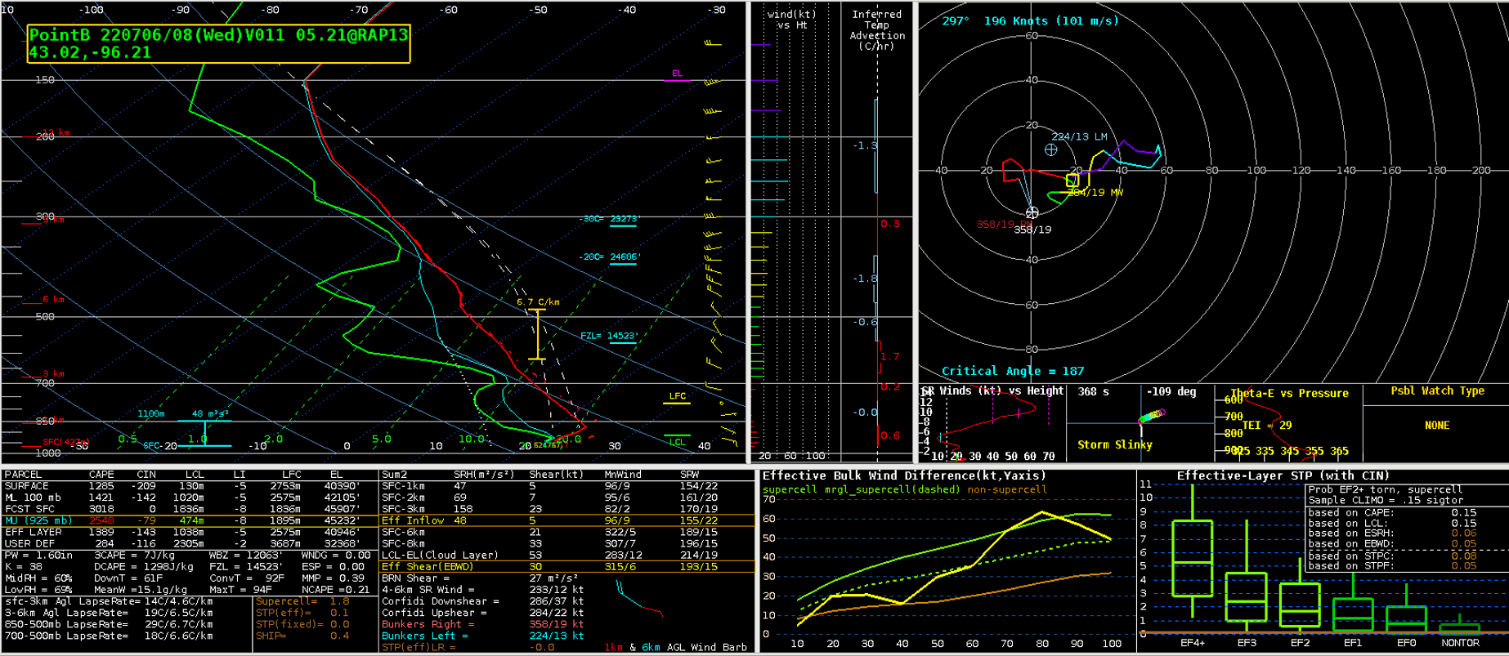Click the 'TEI = 29' value
Image resolution: width=1509 pixels, height=656 pixels.
coord(1267,426)
